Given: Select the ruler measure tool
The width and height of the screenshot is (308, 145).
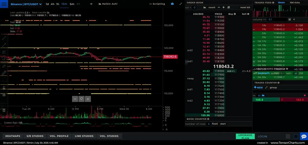Looking at the screenshot, I should pyautogui.click(x=4, y=73).
